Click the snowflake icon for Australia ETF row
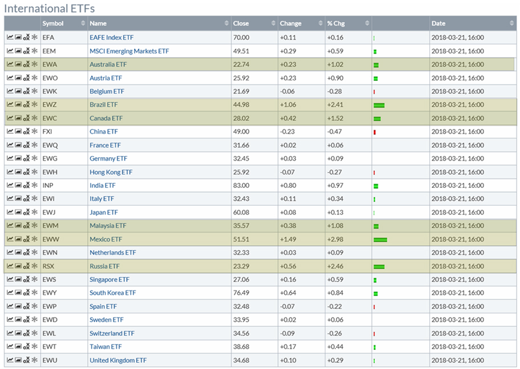520x369 pixels. (x=34, y=64)
